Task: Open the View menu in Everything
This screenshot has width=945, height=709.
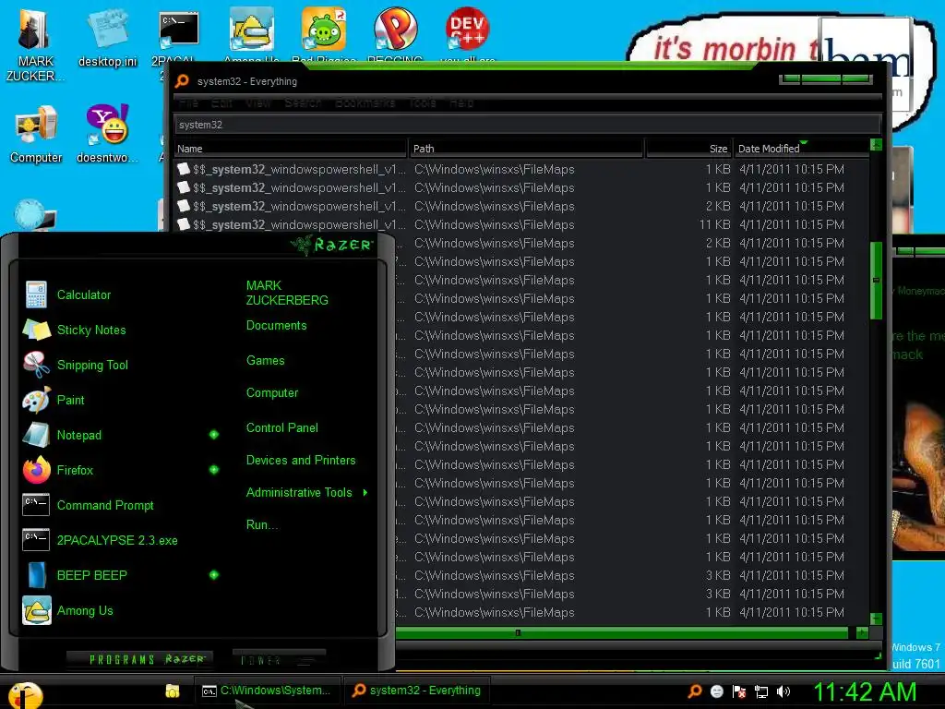Action: pyautogui.click(x=258, y=103)
